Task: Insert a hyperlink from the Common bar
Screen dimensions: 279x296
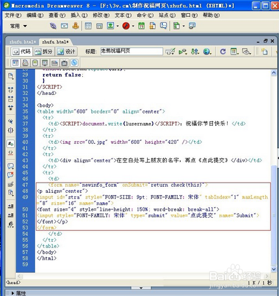Action: coord(53,26)
